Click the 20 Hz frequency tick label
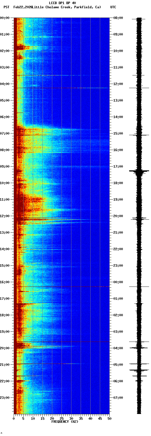This screenshot has width=151, height=436. 52,419
